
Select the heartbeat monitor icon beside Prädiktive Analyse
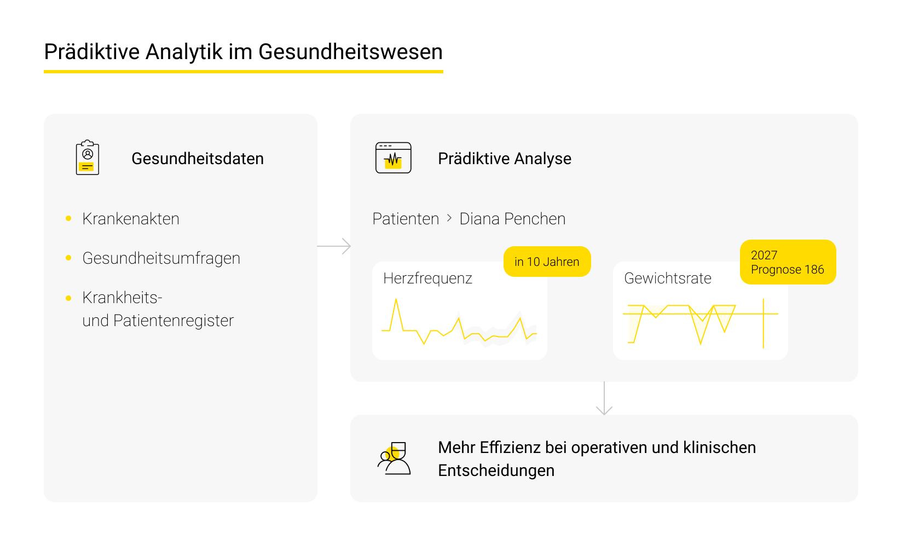(x=393, y=158)
